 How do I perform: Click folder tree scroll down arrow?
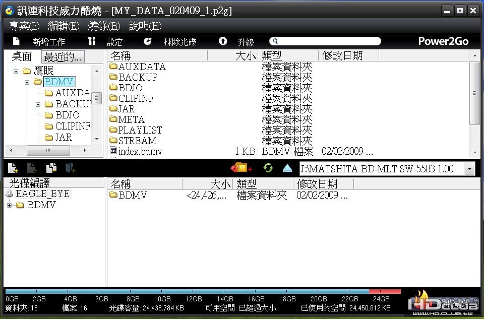97,139
